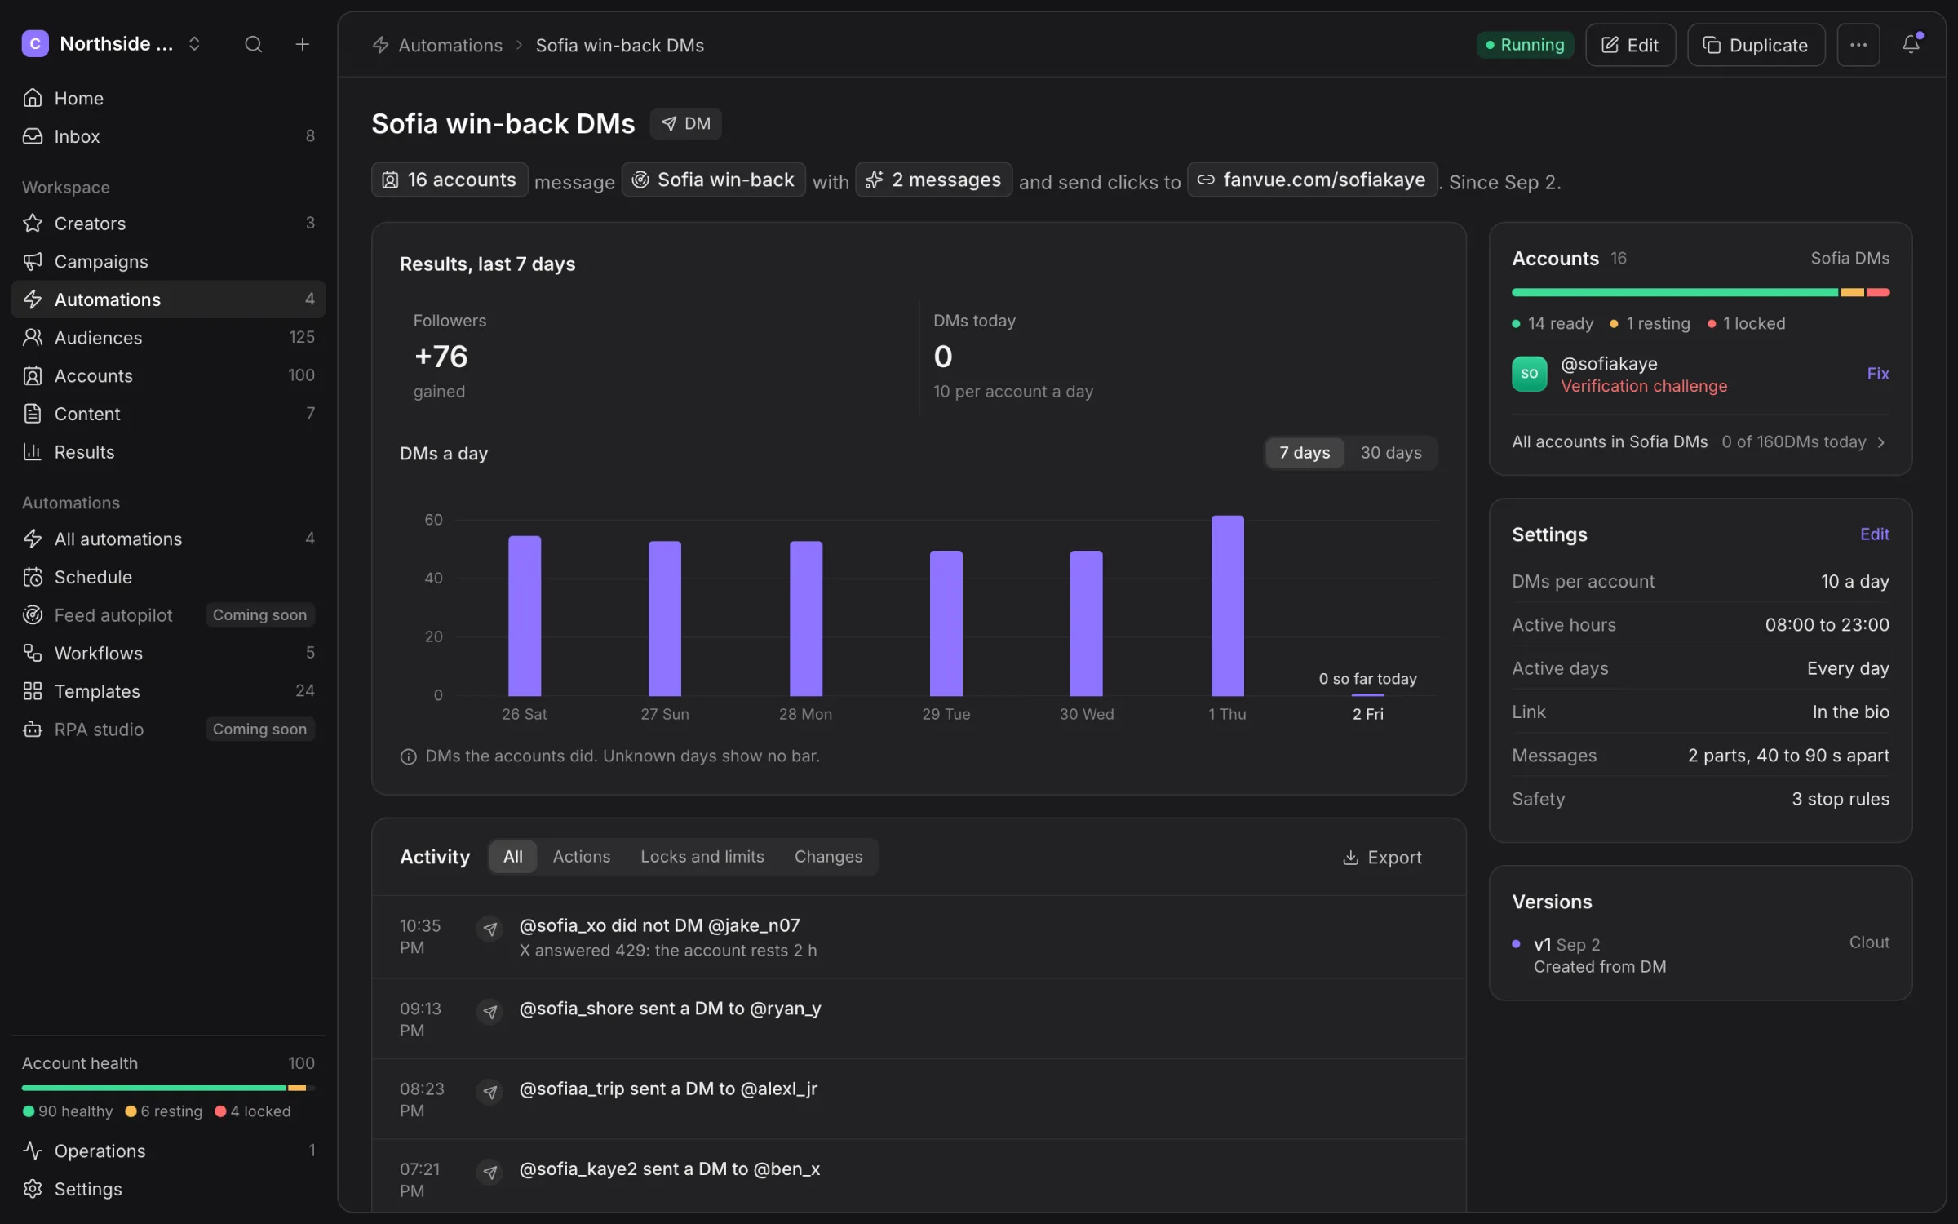
Task: Select the Locks and limits tab
Action: [702, 857]
